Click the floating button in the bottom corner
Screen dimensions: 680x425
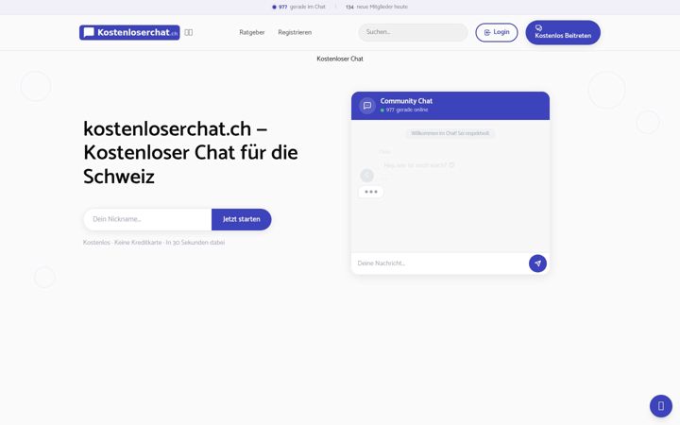tap(661, 406)
